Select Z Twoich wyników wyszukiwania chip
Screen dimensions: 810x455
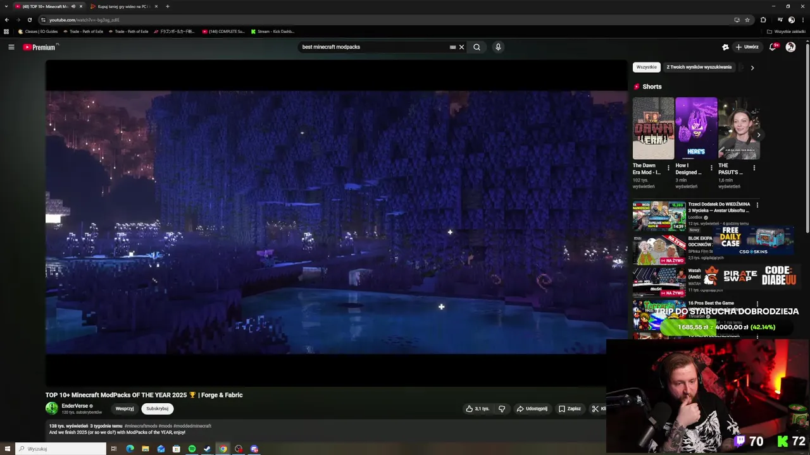coord(699,67)
